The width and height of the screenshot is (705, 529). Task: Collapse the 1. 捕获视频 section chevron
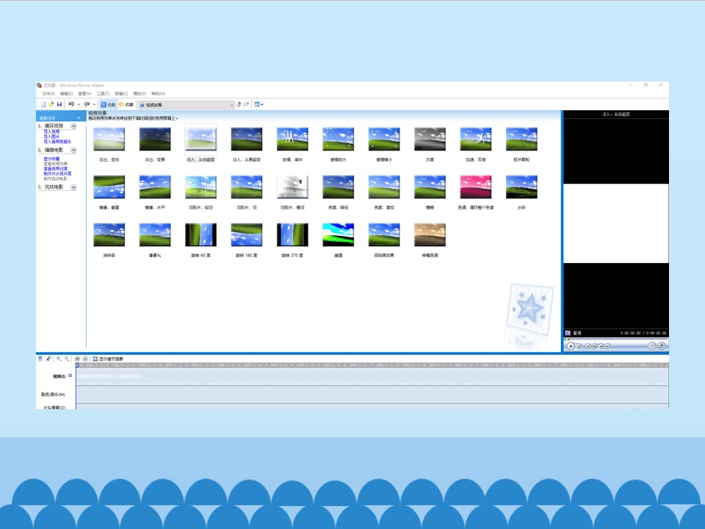[73, 126]
